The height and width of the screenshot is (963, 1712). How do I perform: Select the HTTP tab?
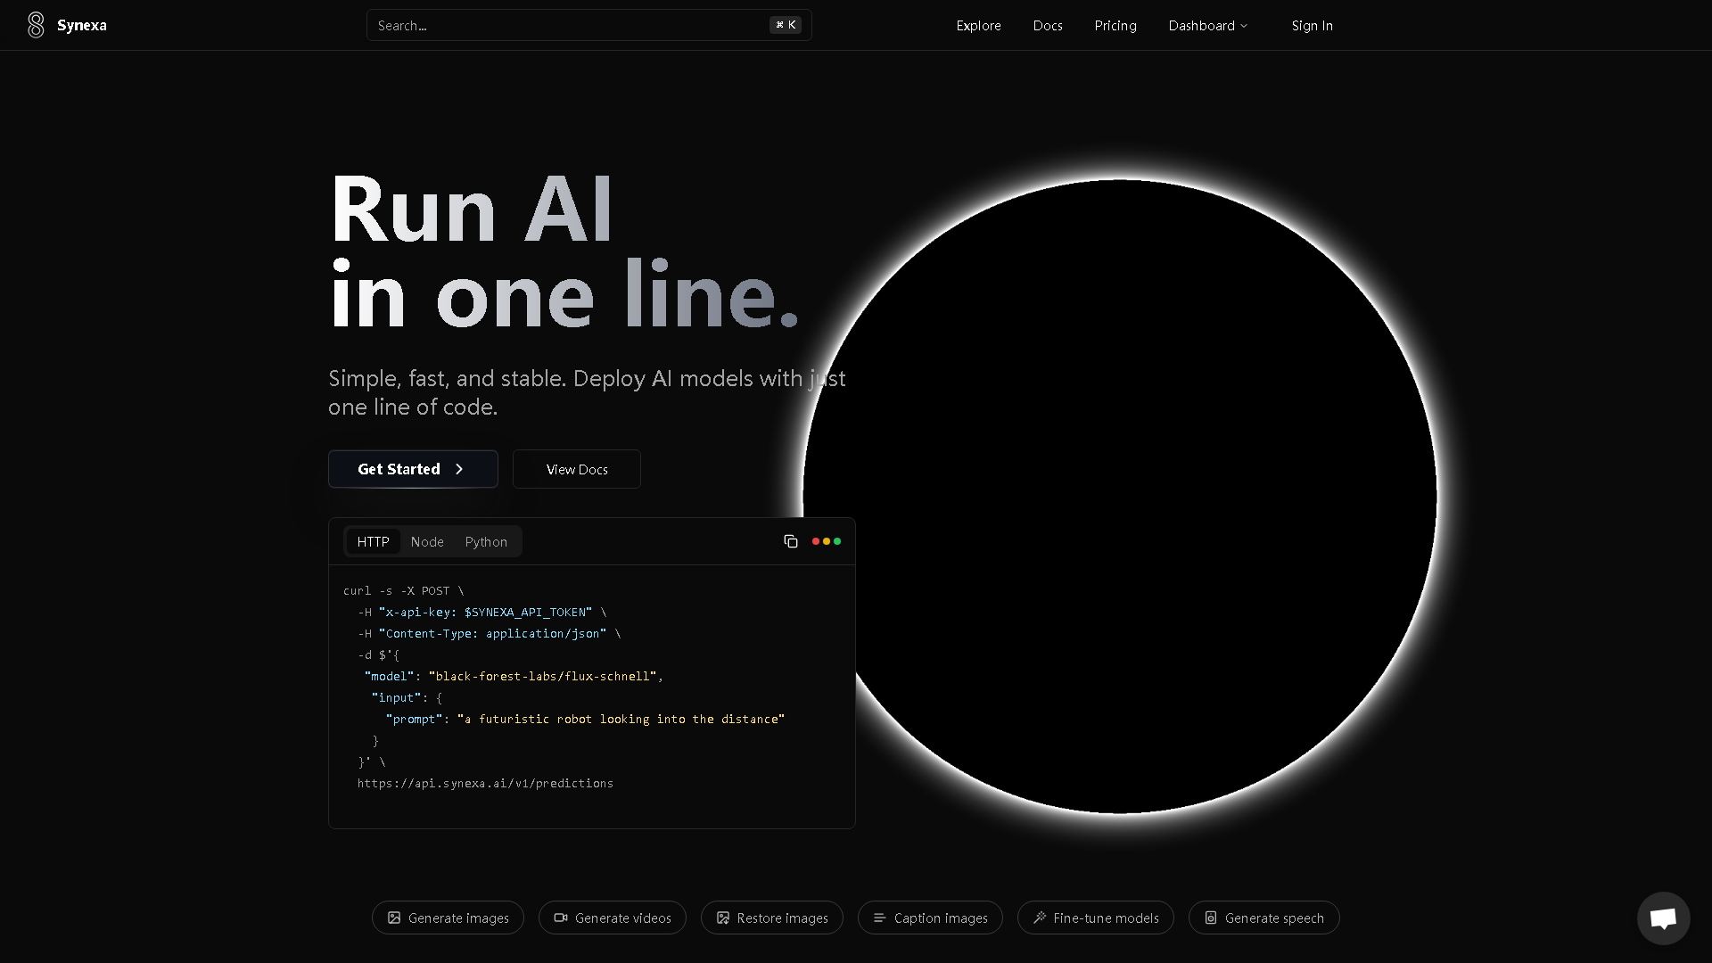(373, 541)
